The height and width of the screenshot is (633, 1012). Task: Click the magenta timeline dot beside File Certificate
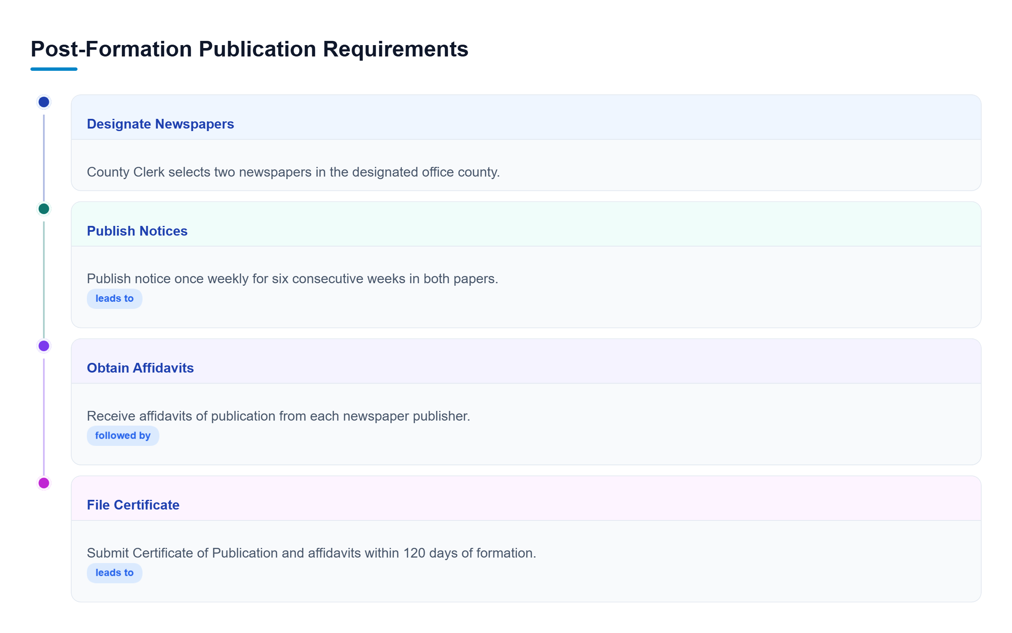pos(44,483)
